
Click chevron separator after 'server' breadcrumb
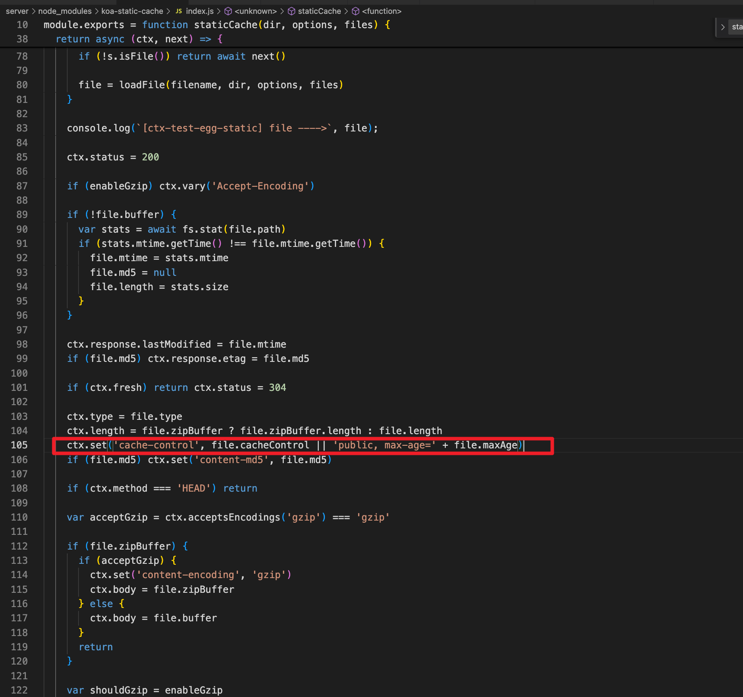[x=33, y=11]
